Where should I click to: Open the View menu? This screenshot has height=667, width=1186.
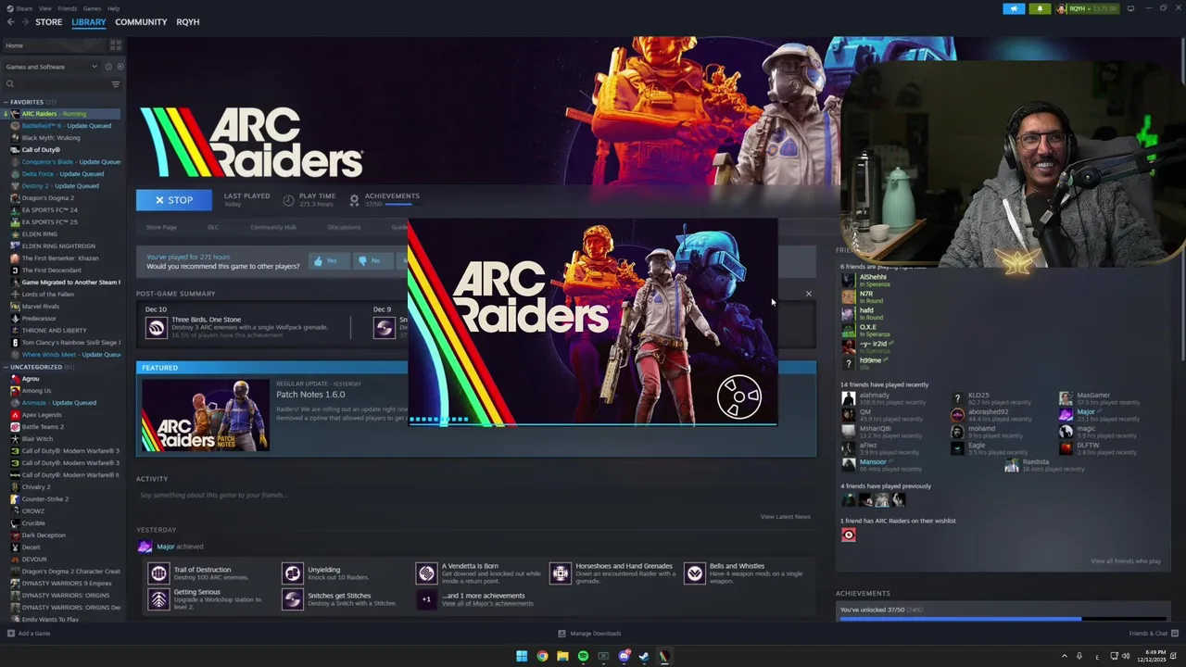[44, 8]
